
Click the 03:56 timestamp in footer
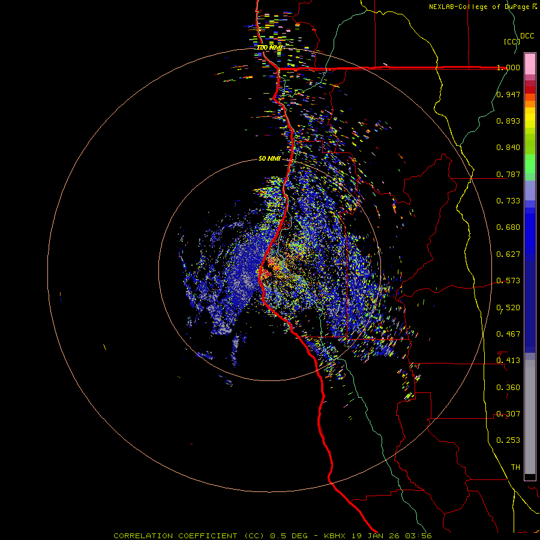tap(419, 536)
